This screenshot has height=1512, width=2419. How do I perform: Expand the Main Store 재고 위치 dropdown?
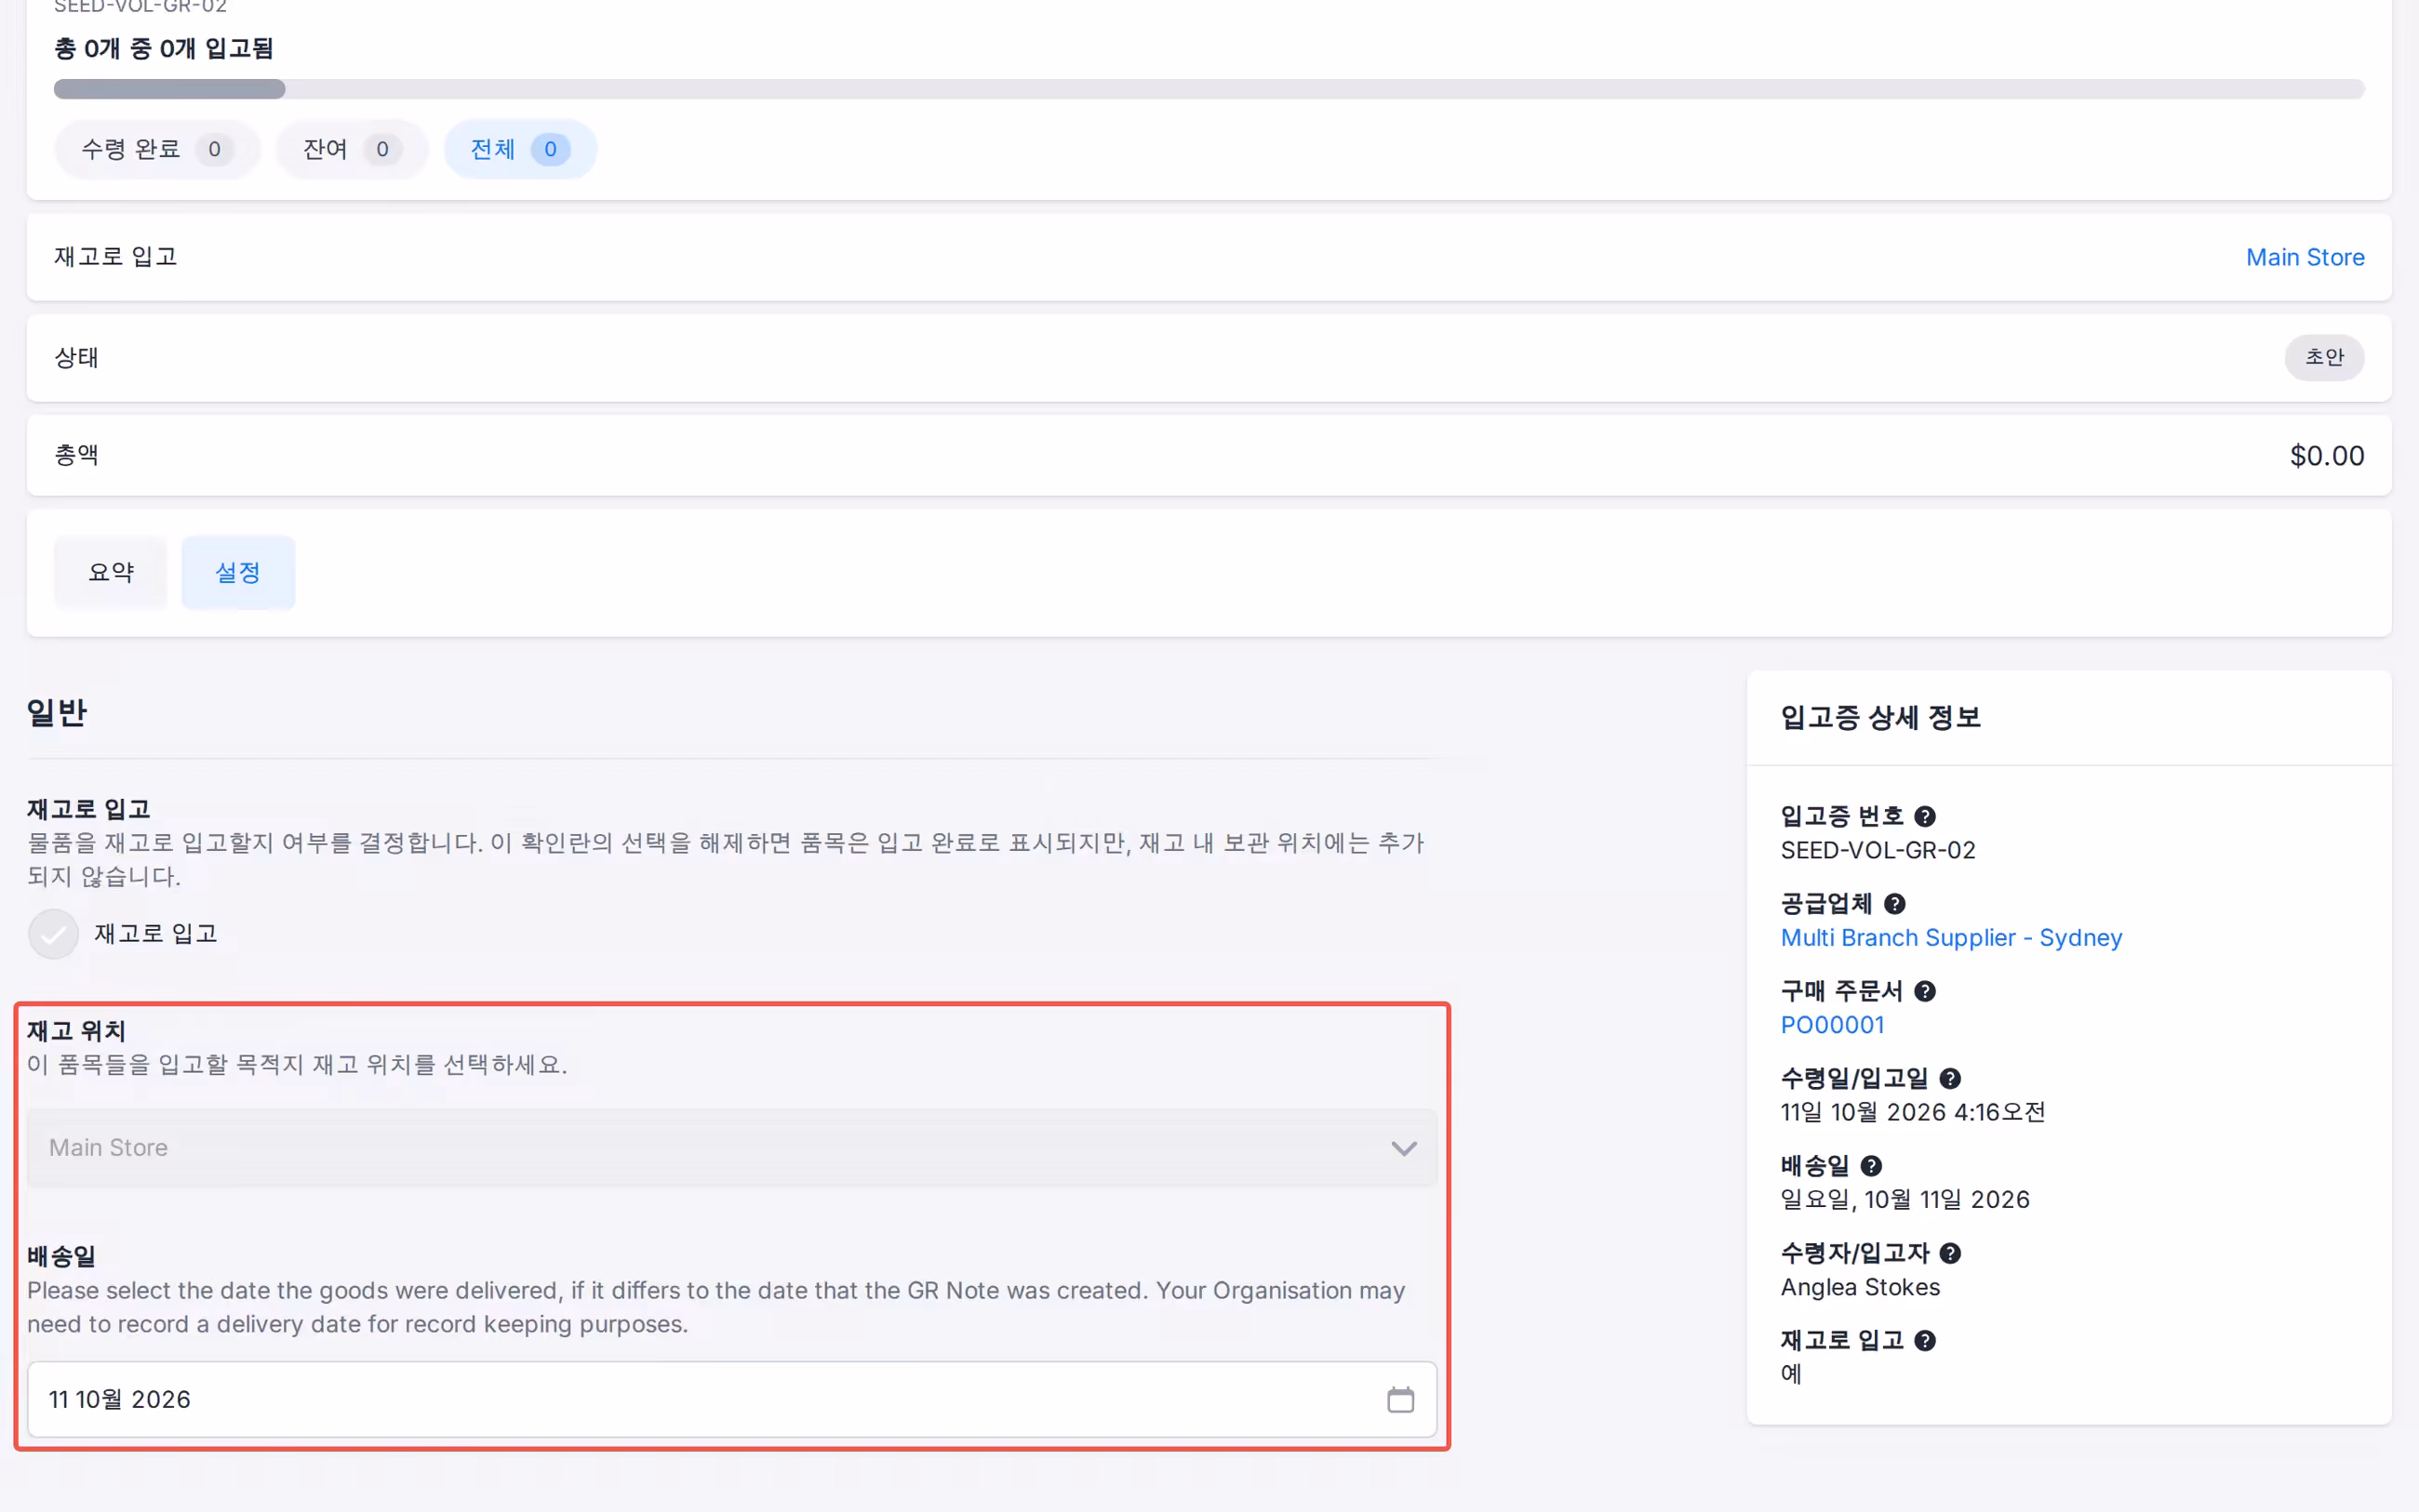click(x=731, y=1147)
